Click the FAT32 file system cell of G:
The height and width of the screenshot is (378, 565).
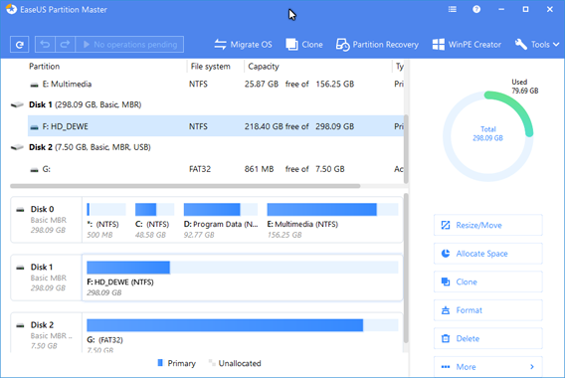tap(200, 169)
